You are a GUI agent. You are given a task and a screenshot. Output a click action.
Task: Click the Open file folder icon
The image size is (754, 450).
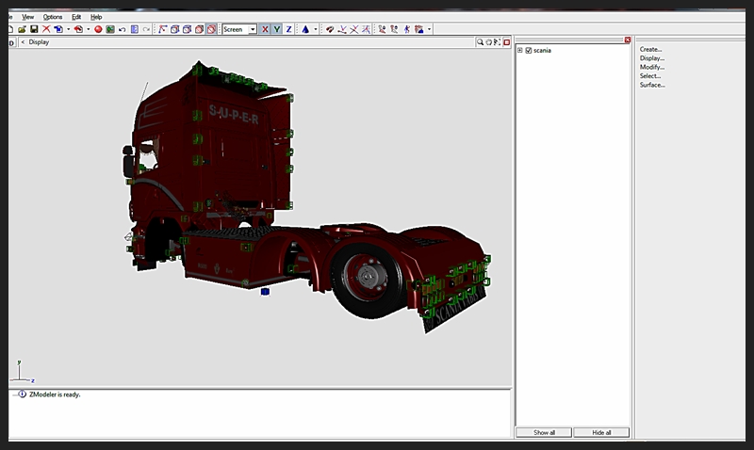(22, 29)
